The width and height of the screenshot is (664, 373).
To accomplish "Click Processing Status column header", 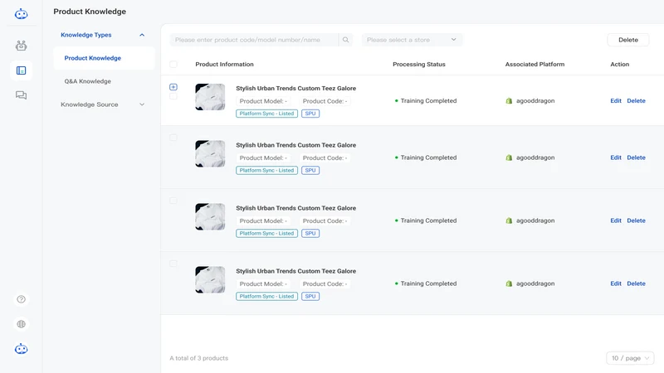I will (419, 65).
